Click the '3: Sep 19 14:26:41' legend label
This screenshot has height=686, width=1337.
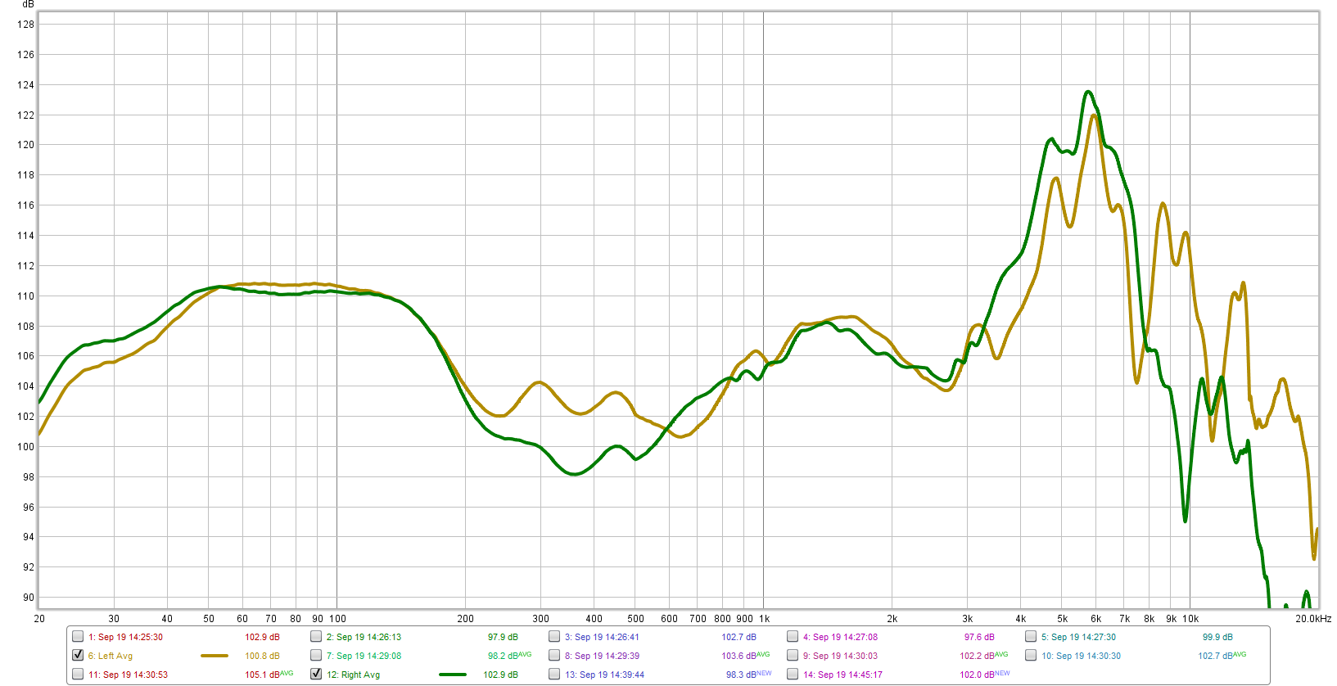point(602,637)
